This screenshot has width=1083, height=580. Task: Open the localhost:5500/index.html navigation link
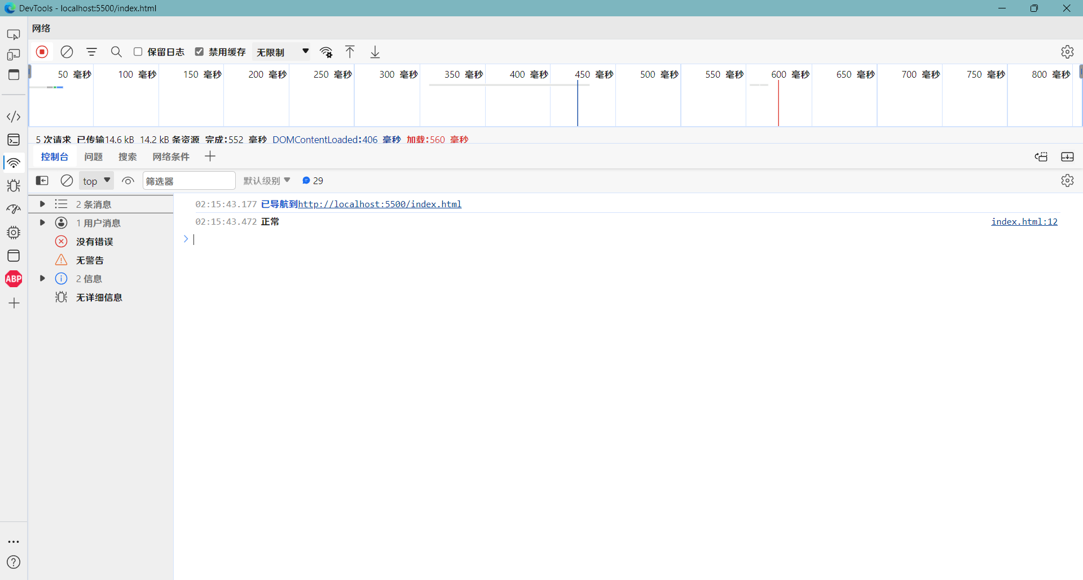tap(380, 204)
